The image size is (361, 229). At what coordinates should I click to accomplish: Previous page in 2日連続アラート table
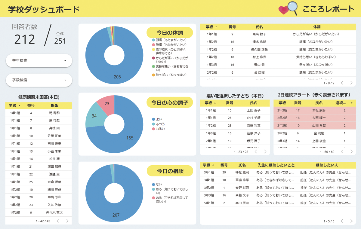point(342,152)
